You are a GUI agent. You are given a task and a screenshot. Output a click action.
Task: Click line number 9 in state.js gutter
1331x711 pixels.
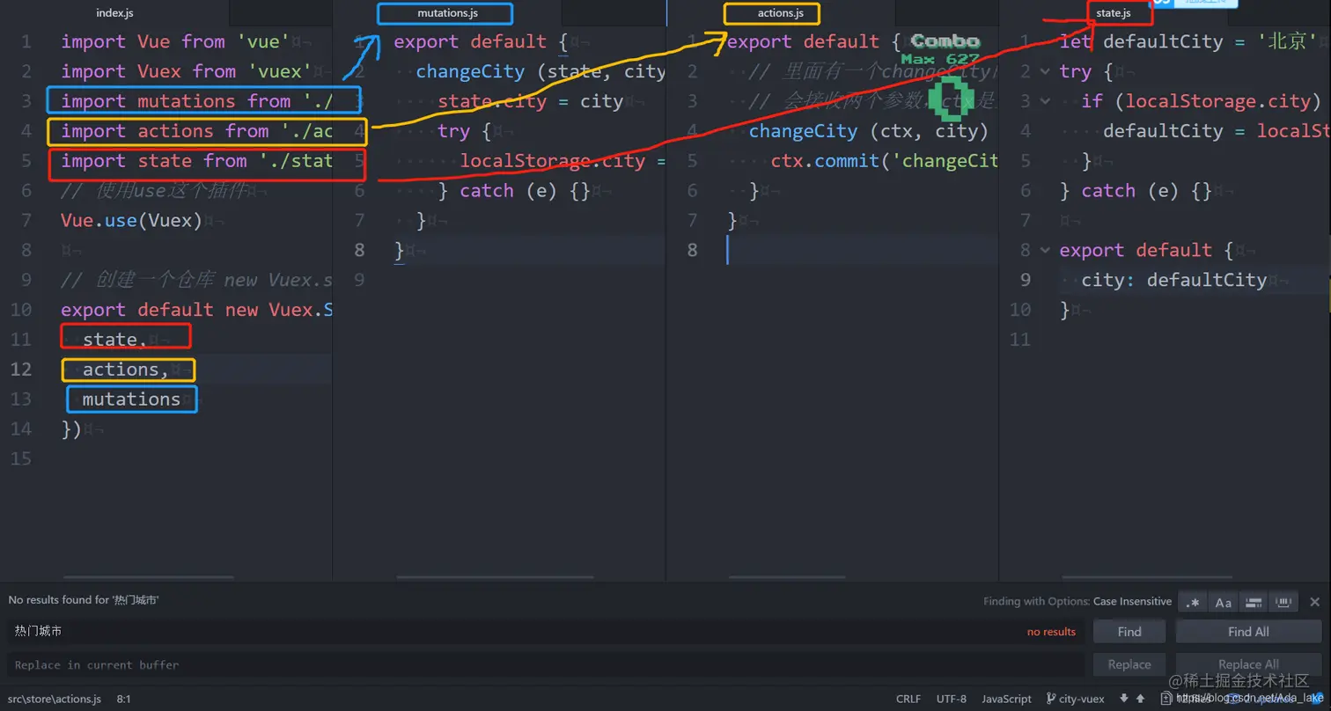[1026, 281]
